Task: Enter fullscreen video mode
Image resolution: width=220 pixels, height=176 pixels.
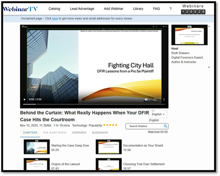Action: click(x=155, y=99)
